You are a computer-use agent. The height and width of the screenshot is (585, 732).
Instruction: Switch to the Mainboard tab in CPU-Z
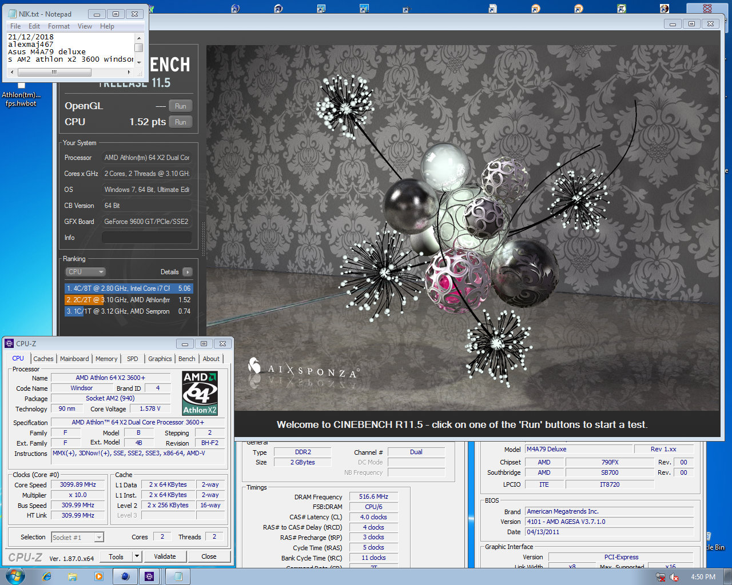74,359
